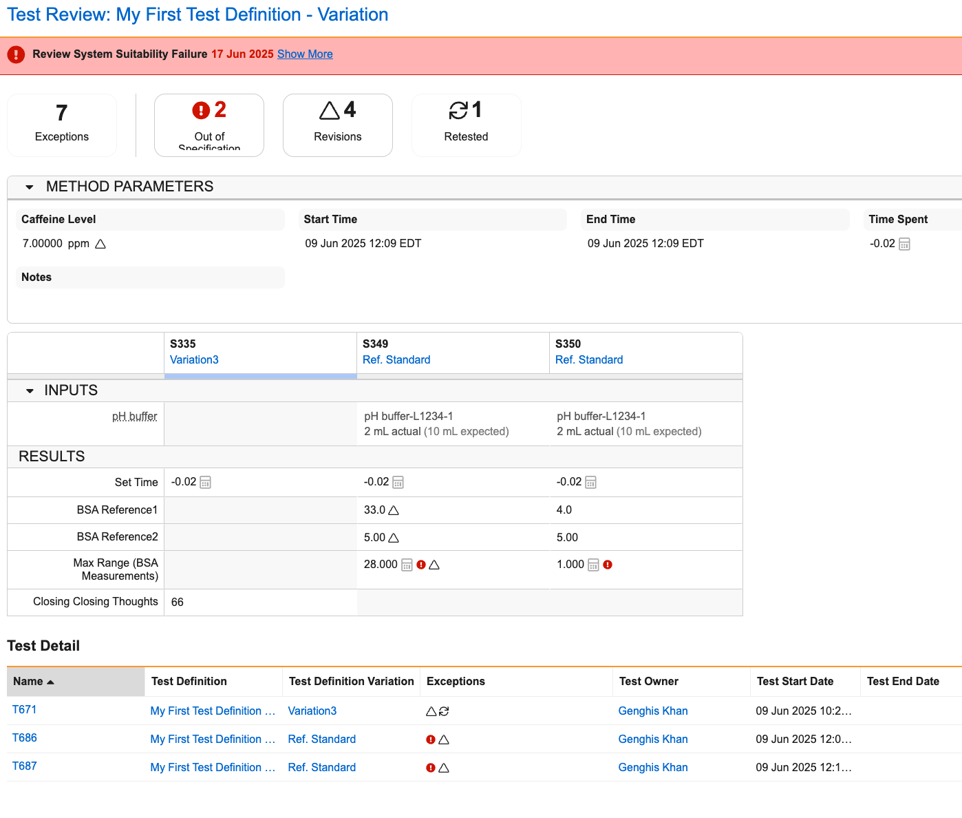Open My First Test Definition link in T687 row
The image size is (962, 818).
(213, 768)
